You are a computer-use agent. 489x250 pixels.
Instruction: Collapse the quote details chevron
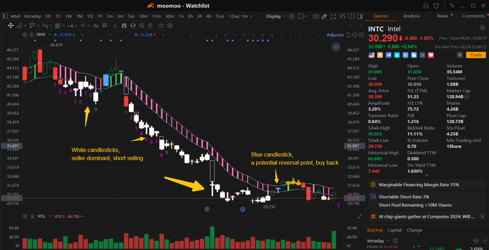pyautogui.click(x=427, y=175)
